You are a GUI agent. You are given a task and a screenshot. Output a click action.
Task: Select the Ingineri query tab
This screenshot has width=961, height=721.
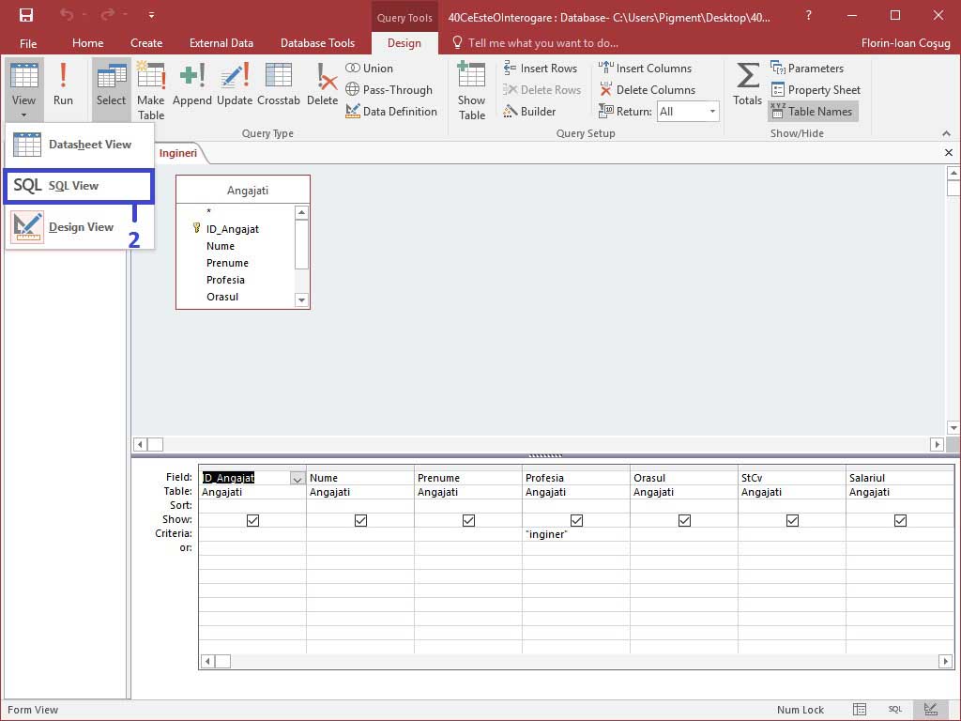pos(178,153)
